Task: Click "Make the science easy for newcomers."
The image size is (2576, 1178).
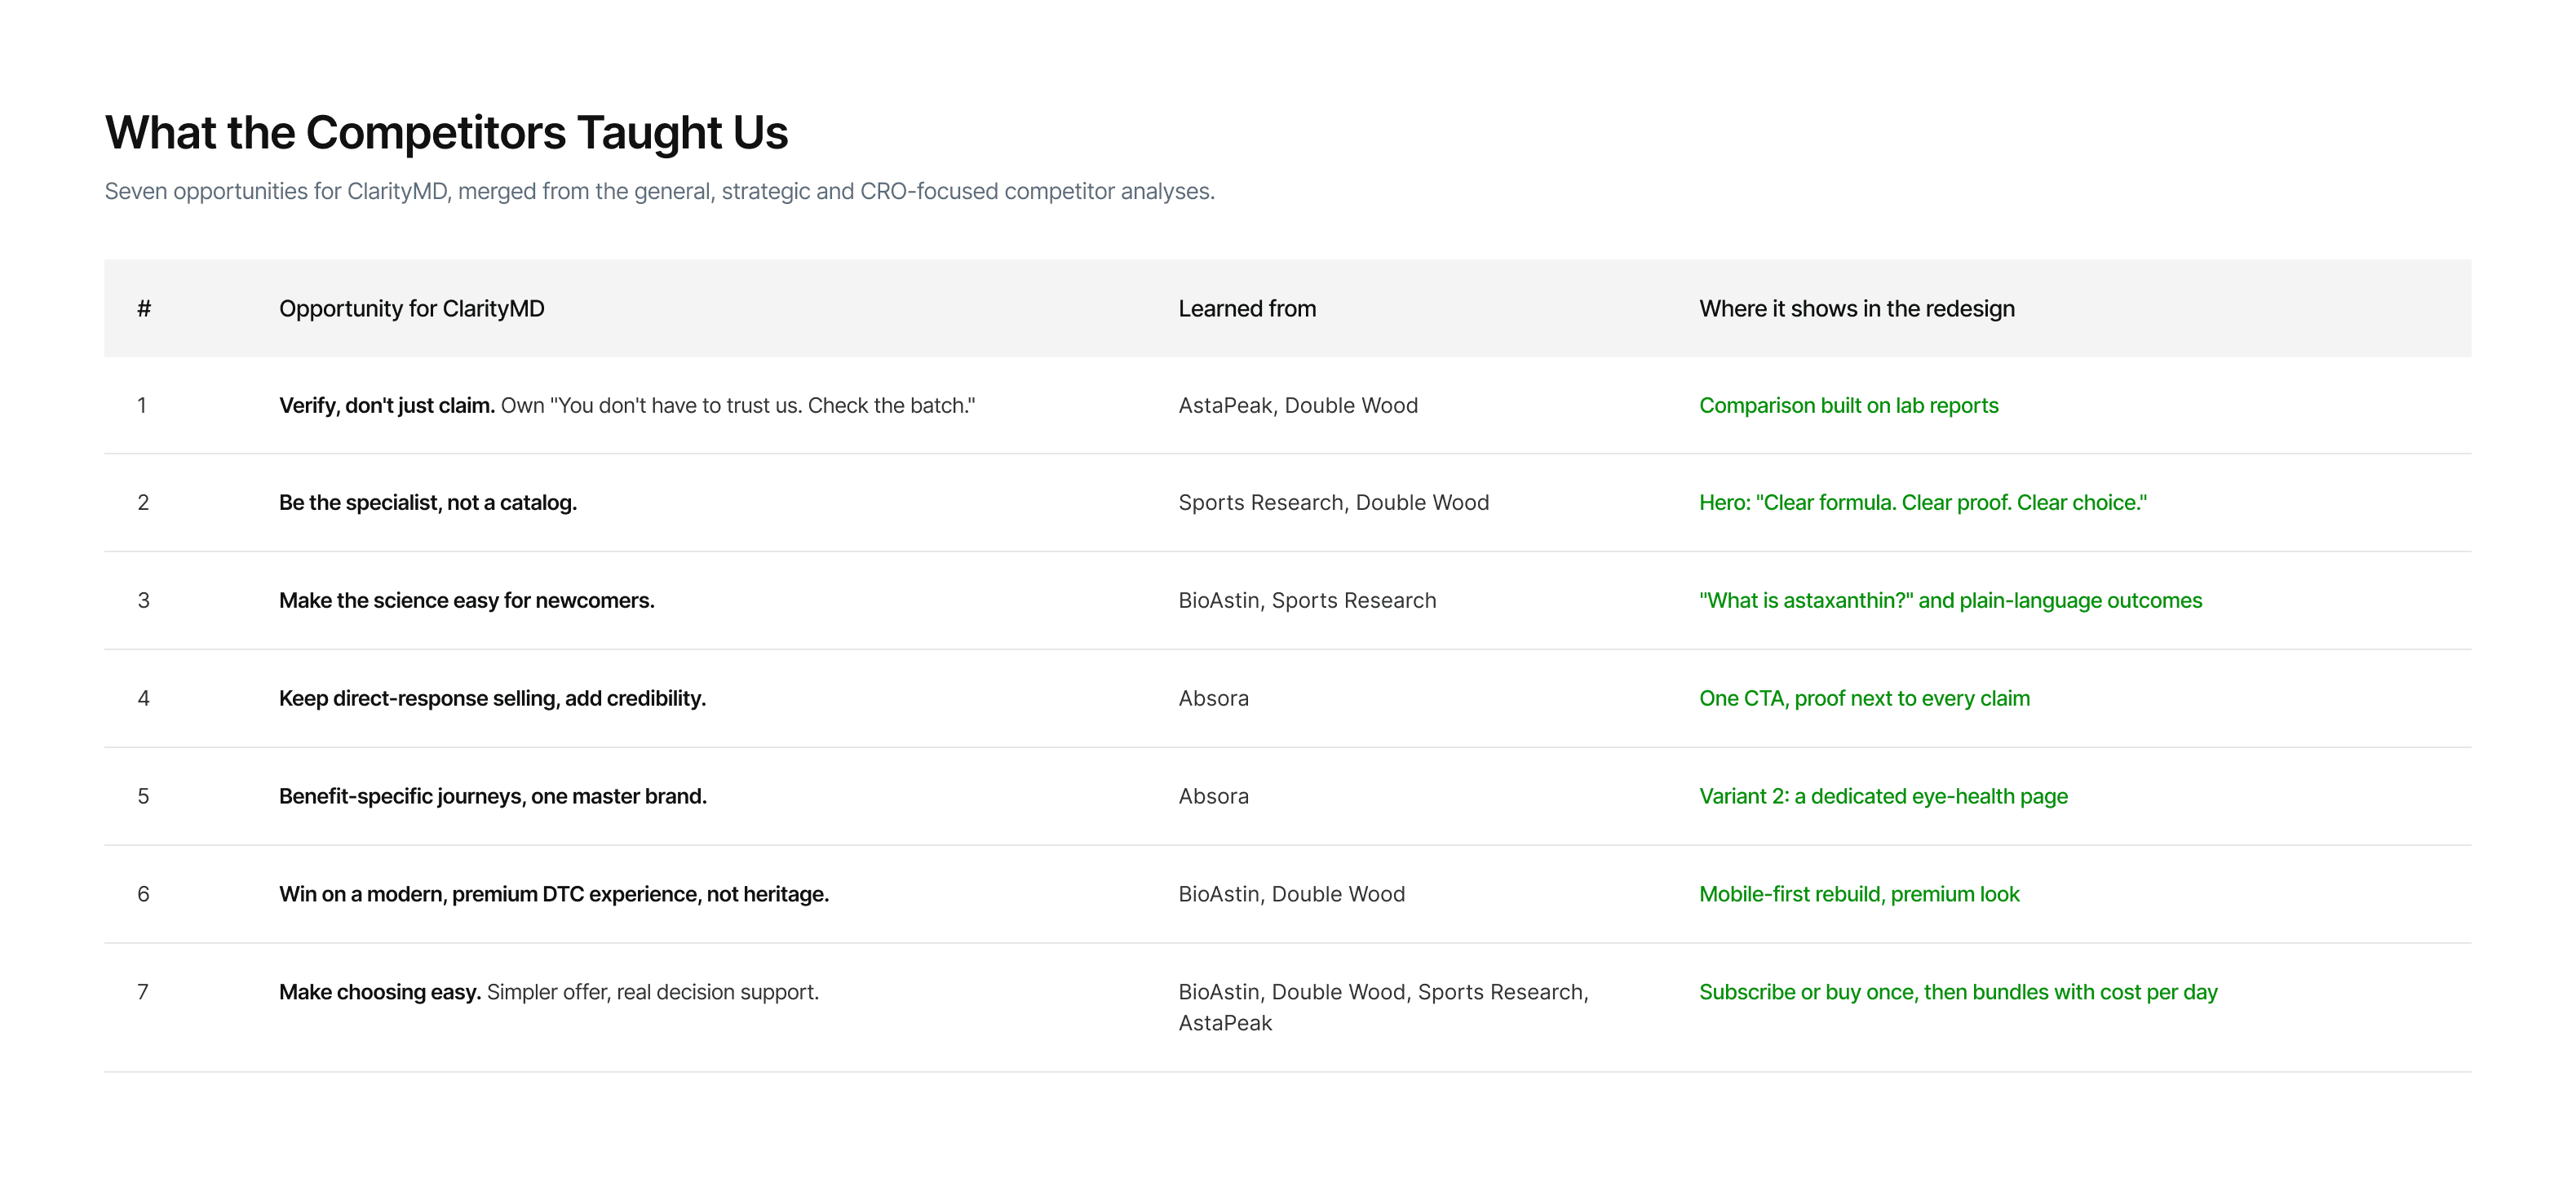Action: click(x=467, y=601)
